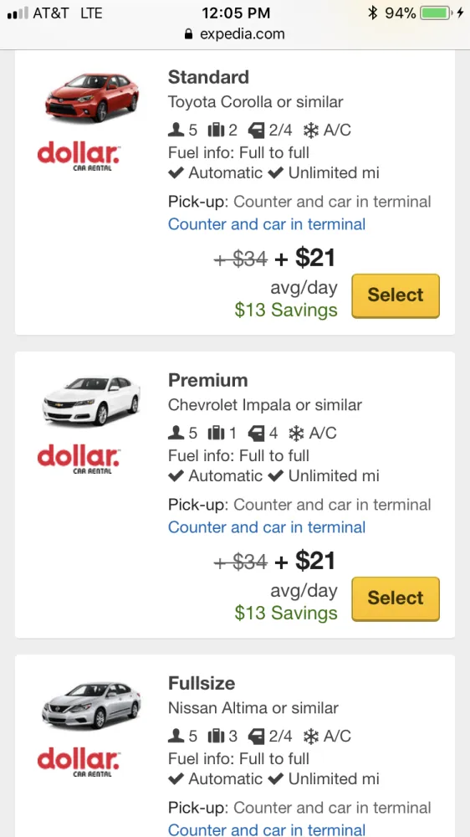Tap the Dollar logo under Nissan Altima
The height and width of the screenshot is (837, 470).
point(79,762)
